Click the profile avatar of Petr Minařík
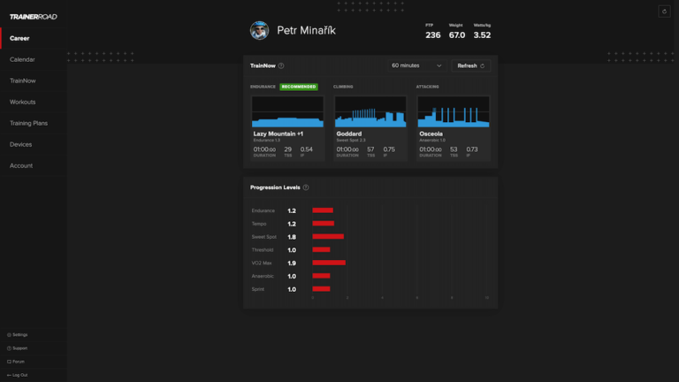Image resolution: width=679 pixels, height=382 pixels. [x=259, y=31]
